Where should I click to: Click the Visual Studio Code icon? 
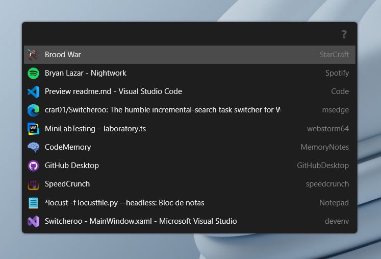(x=33, y=91)
